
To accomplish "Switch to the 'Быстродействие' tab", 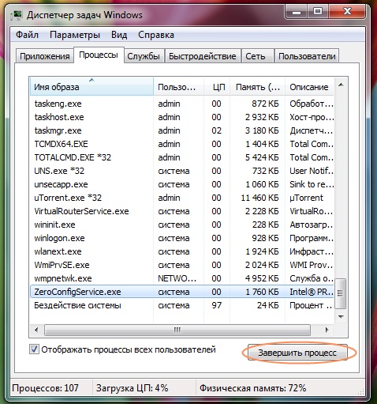I will (202, 56).
